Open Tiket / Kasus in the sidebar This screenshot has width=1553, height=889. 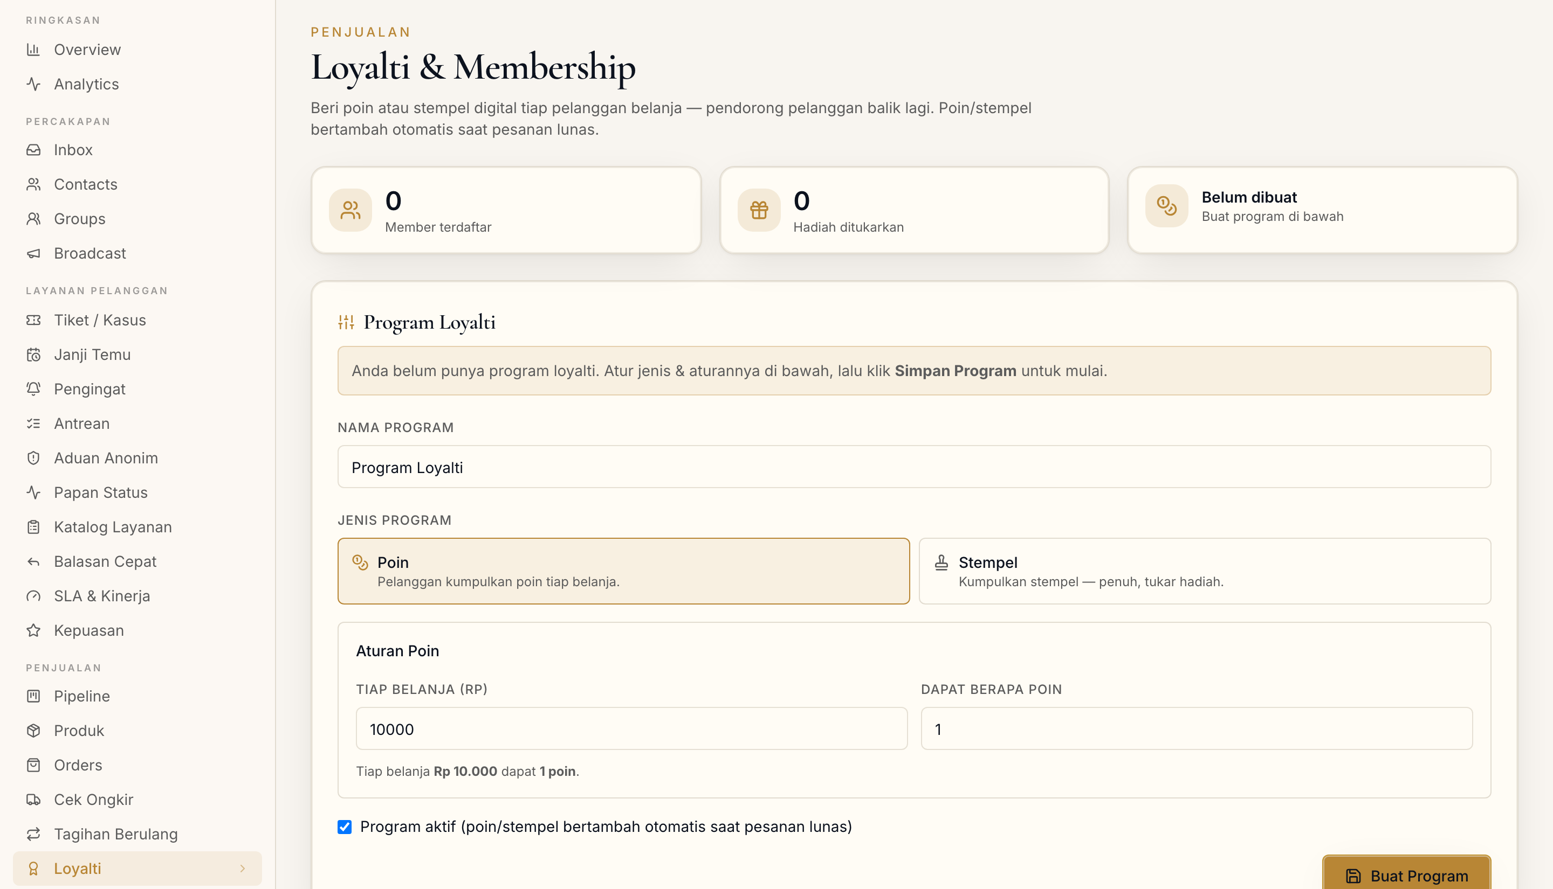coord(138,320)
